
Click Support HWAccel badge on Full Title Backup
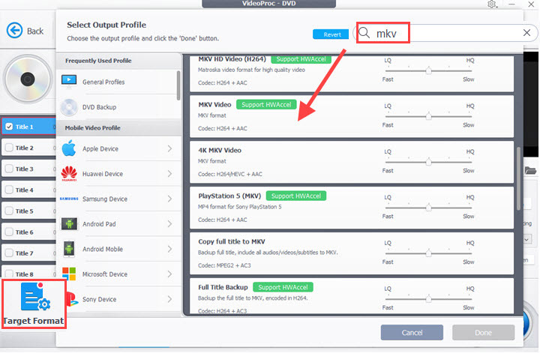[283, 287]
